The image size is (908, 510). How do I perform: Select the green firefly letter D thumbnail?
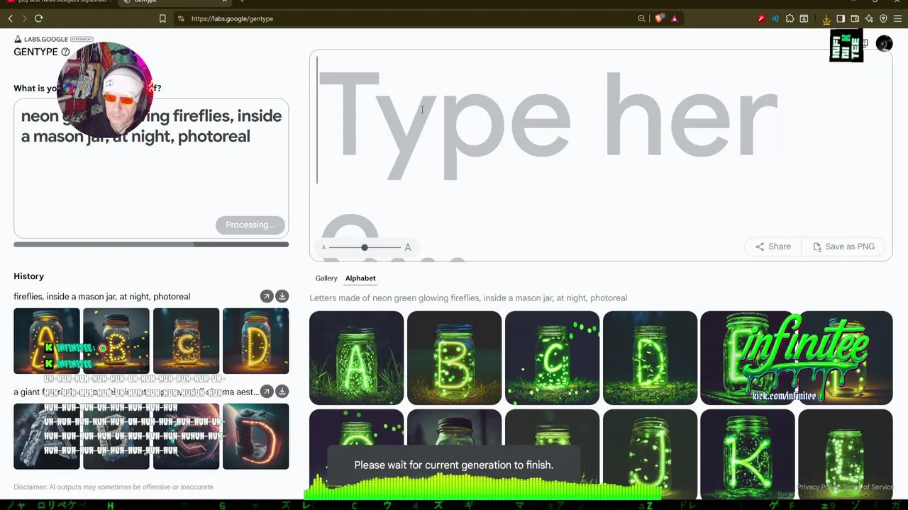[x=650, y=358]
